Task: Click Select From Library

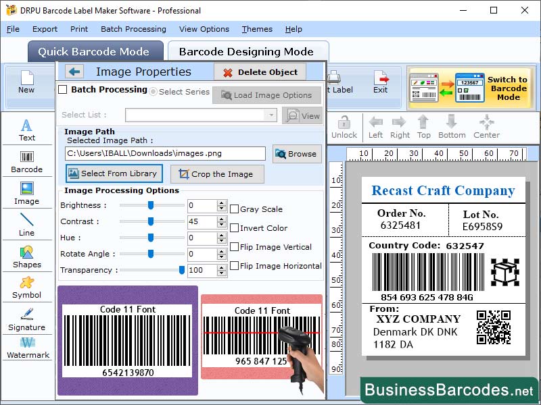Action: [x=113, y=173]
